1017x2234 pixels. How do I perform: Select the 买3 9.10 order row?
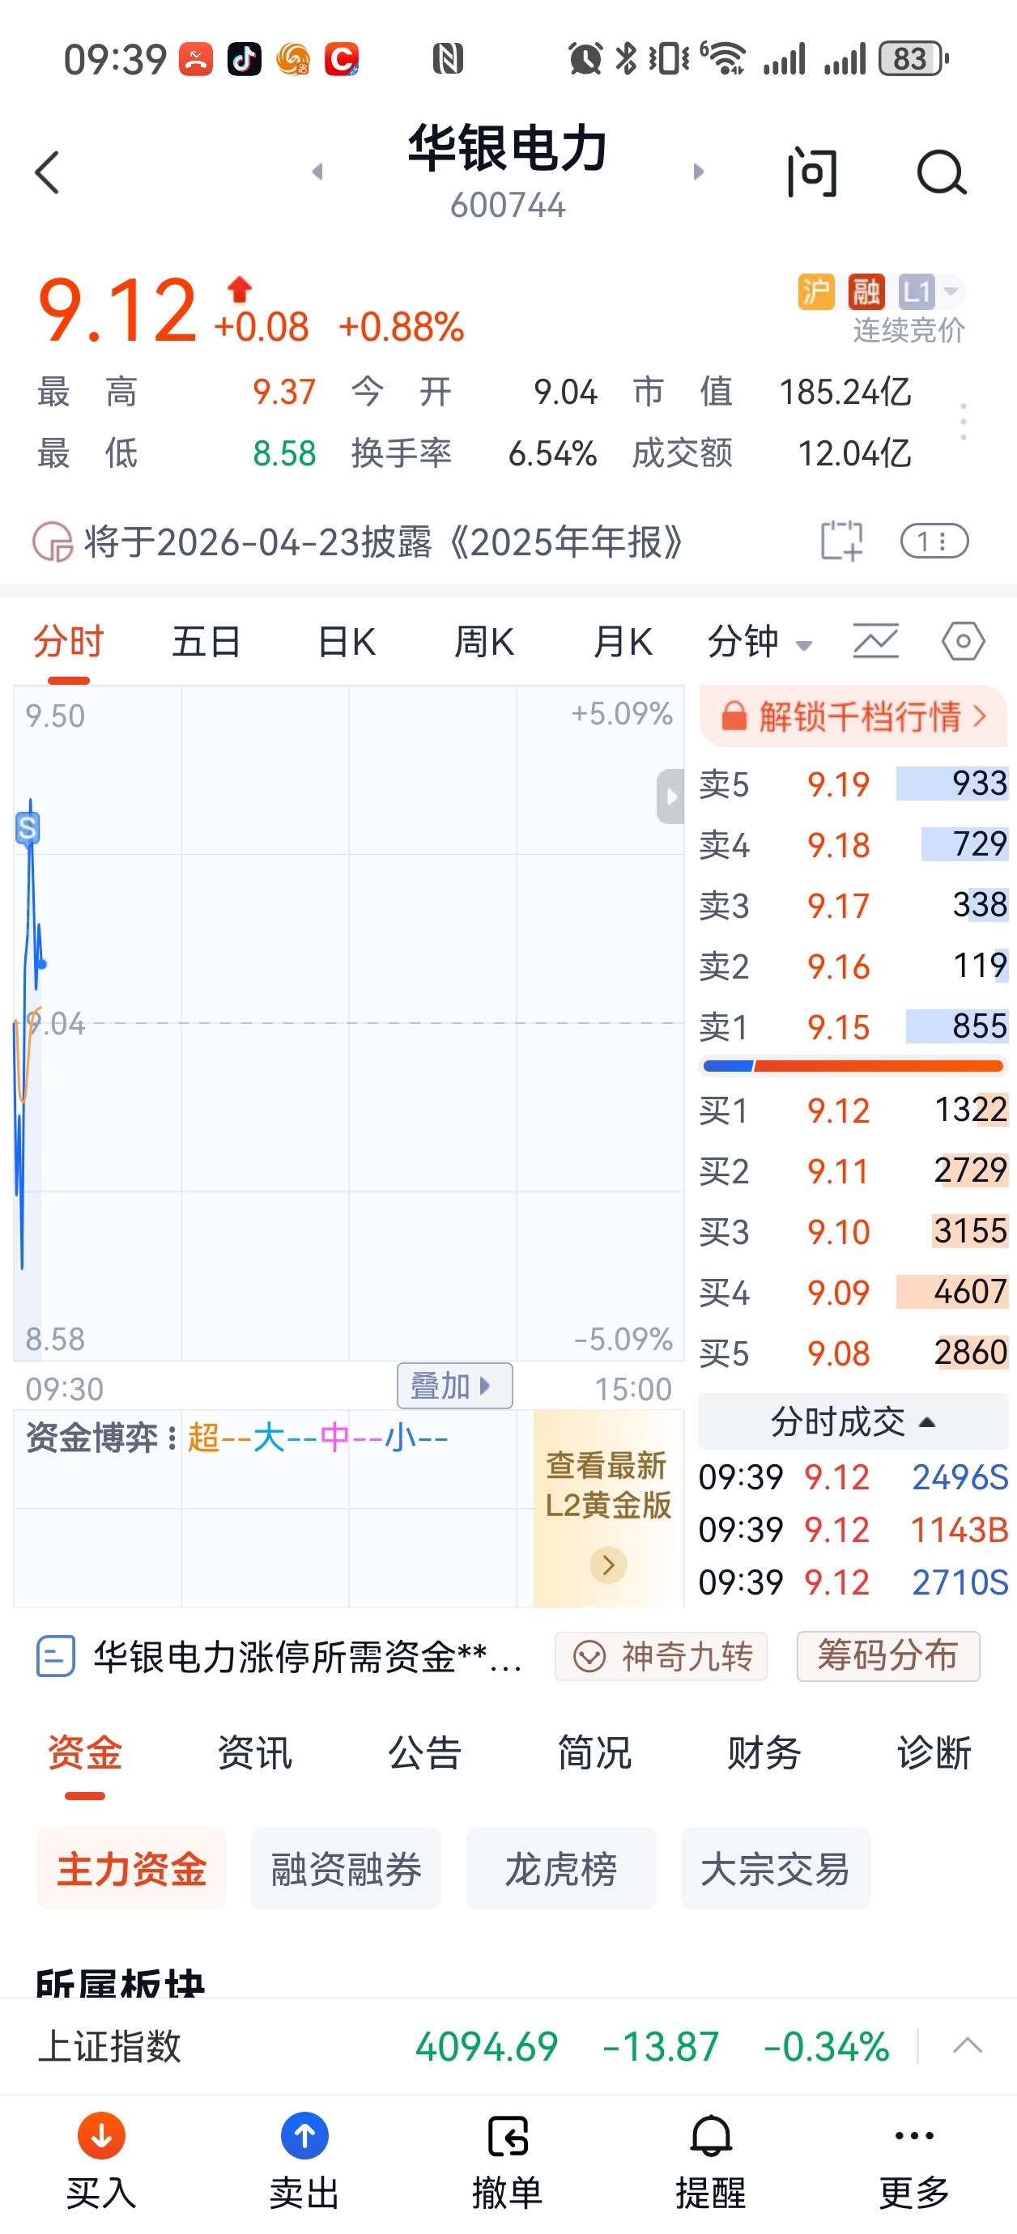click(853, 1231)
